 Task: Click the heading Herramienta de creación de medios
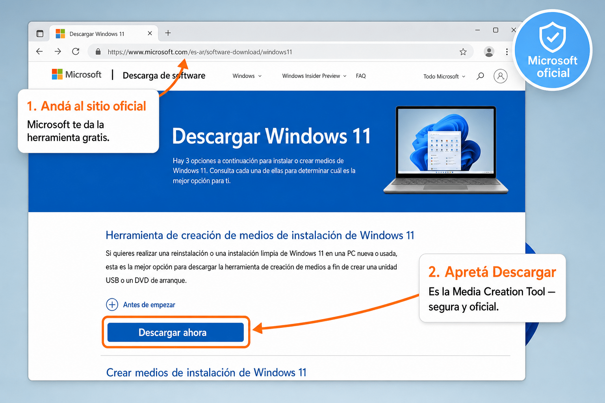click(260, 235)
